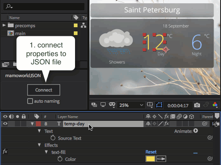The height and width of the screenshot is (165, 221).
Task: Open the 25% magnification dropdown
Action: pos(131,105)
